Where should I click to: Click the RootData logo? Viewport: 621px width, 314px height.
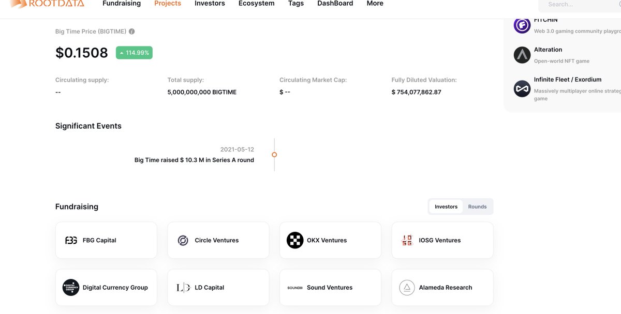(x=47, y=4)
